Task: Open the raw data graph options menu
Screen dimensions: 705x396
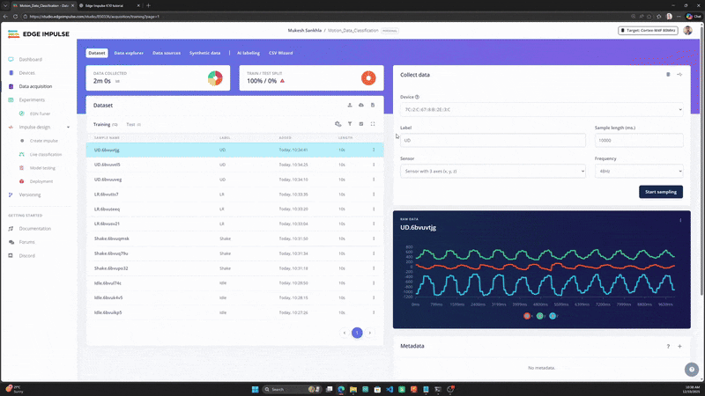Action: (680, 221)
